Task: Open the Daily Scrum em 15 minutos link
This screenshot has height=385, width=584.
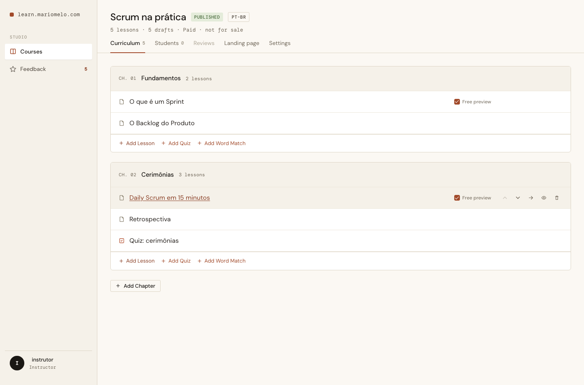Action: pos(170,198)
